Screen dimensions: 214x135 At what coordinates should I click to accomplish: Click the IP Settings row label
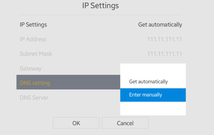tap(33, 25)
